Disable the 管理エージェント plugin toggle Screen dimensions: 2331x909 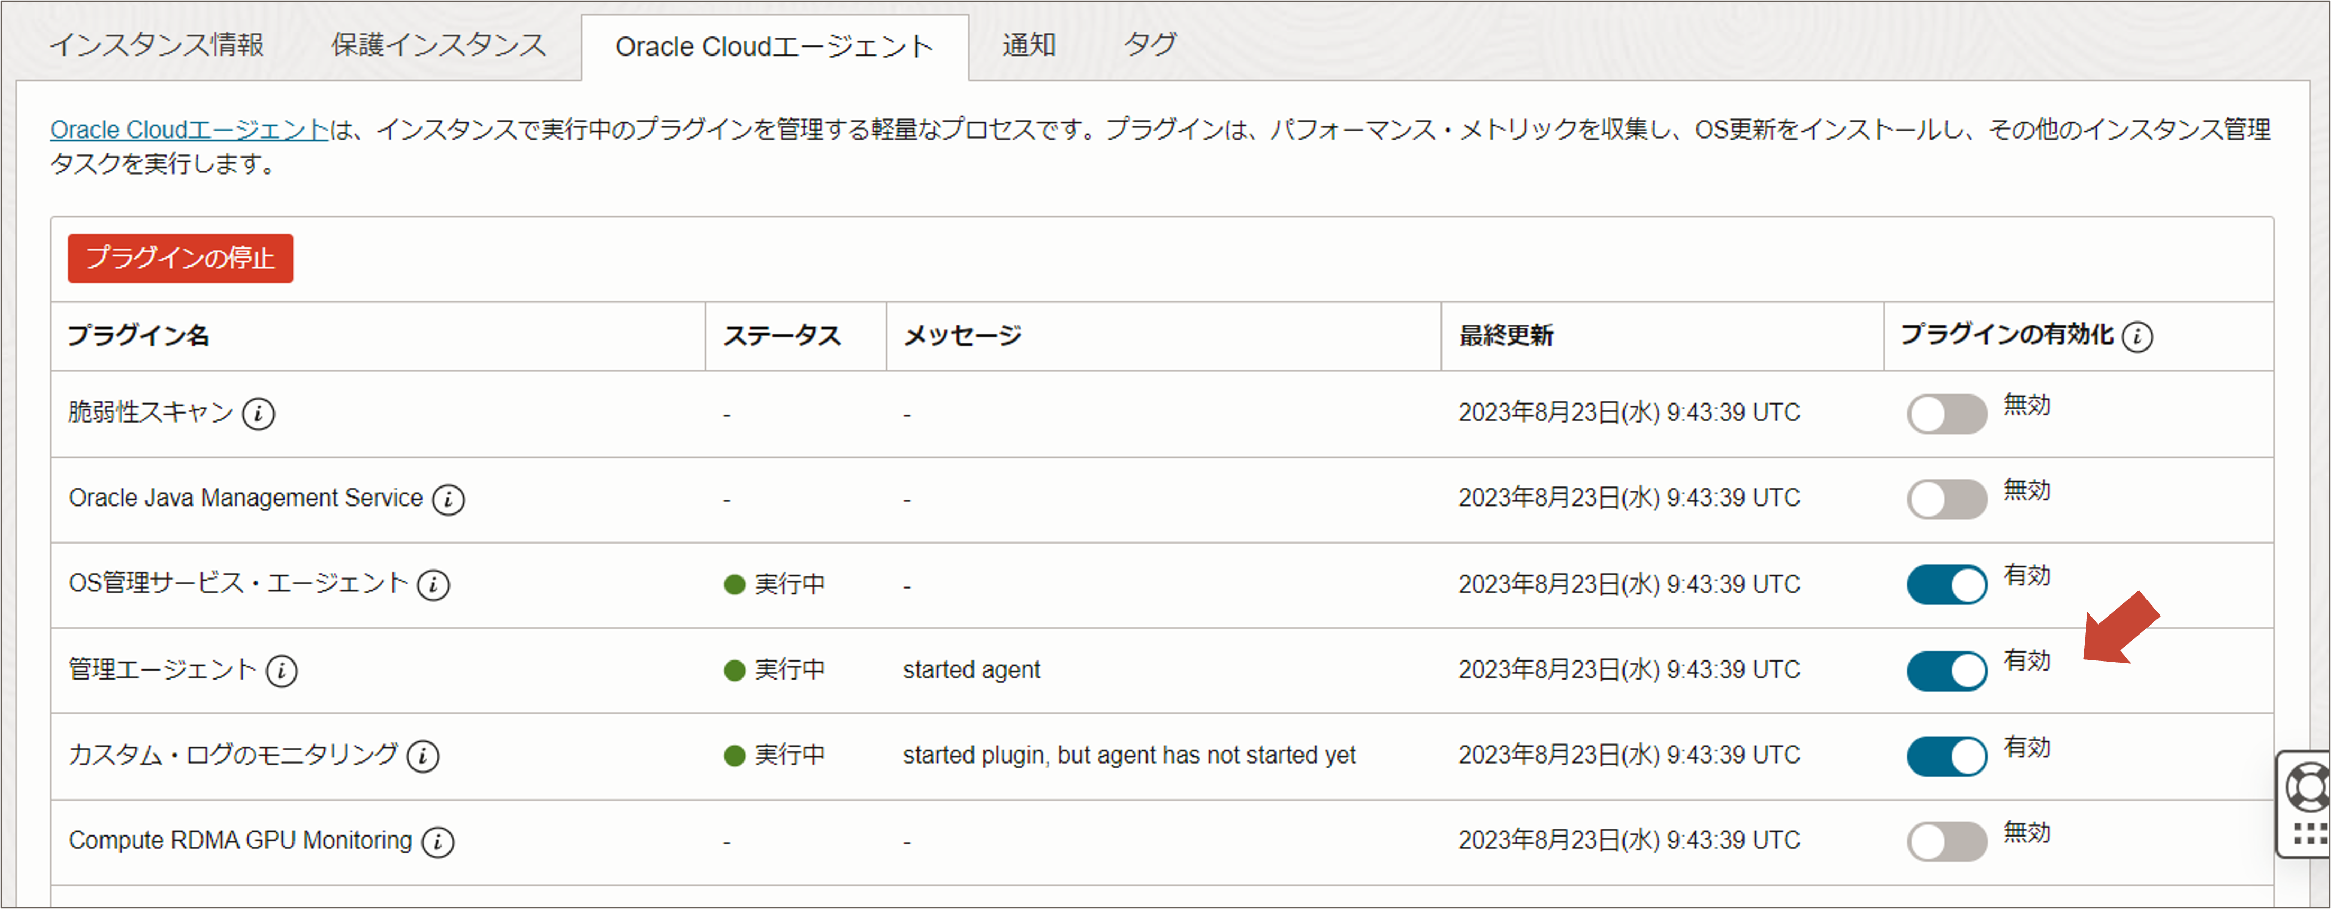point(1947,671)
